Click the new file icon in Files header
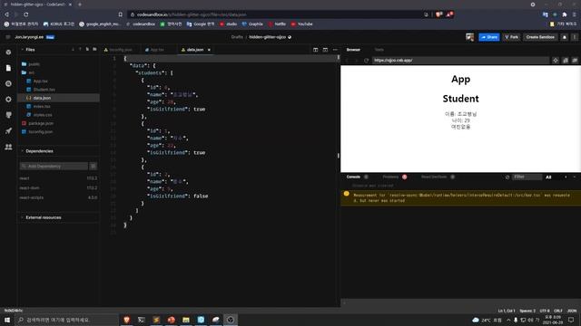 (87, 49)
